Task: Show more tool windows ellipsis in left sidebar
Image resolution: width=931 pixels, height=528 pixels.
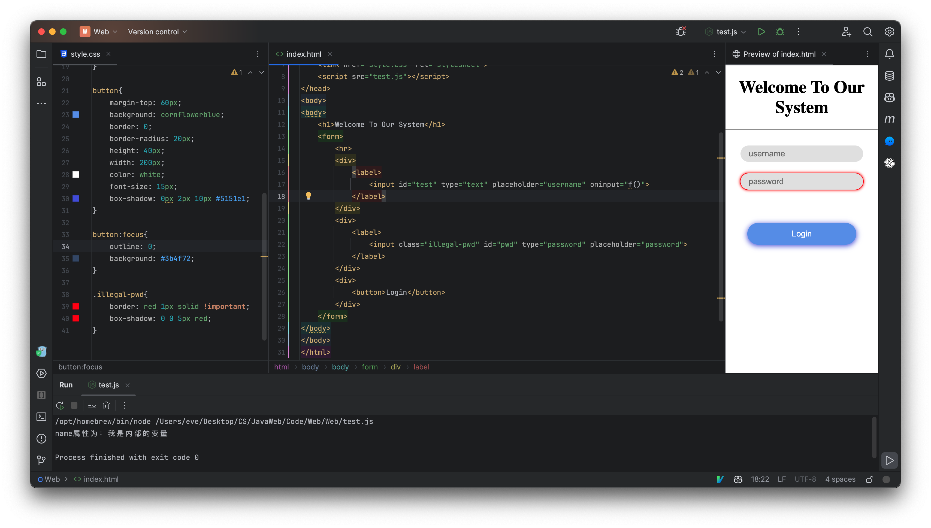Action: point(41,104)
